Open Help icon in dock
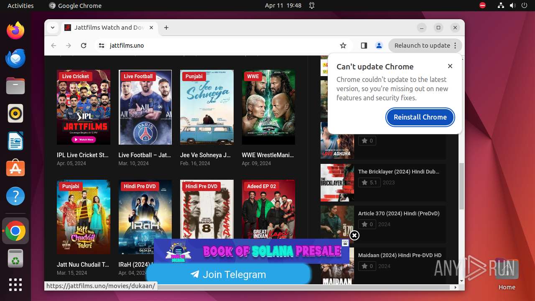Screen dimensions: 535x301 coord(15,196)
